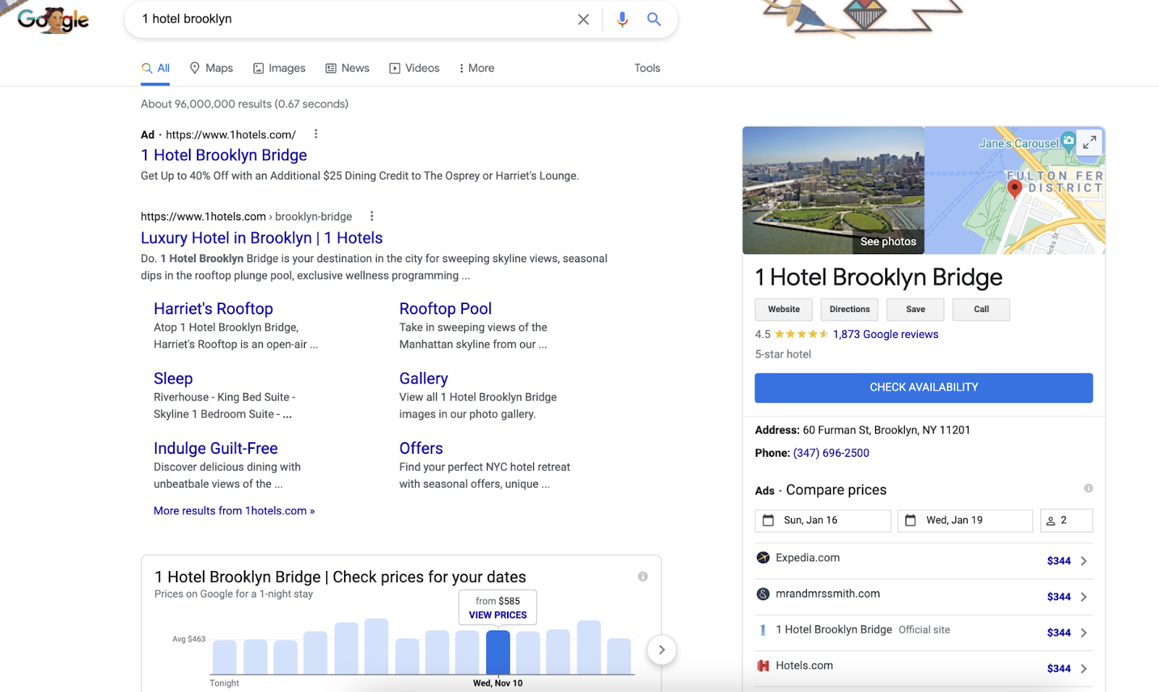Click the $344 mrandmrssmith.com price
The height and width of the screenshot is (692, 1159).
[1059, 597]
